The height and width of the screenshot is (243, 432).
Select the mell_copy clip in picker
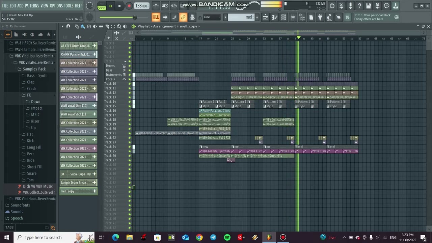(x=78, y=191)
